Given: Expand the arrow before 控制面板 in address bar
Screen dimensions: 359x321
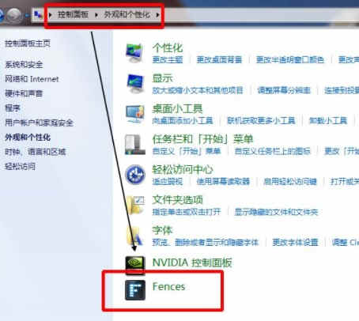Looking at the screenshot, I should [x=51, y=15].
